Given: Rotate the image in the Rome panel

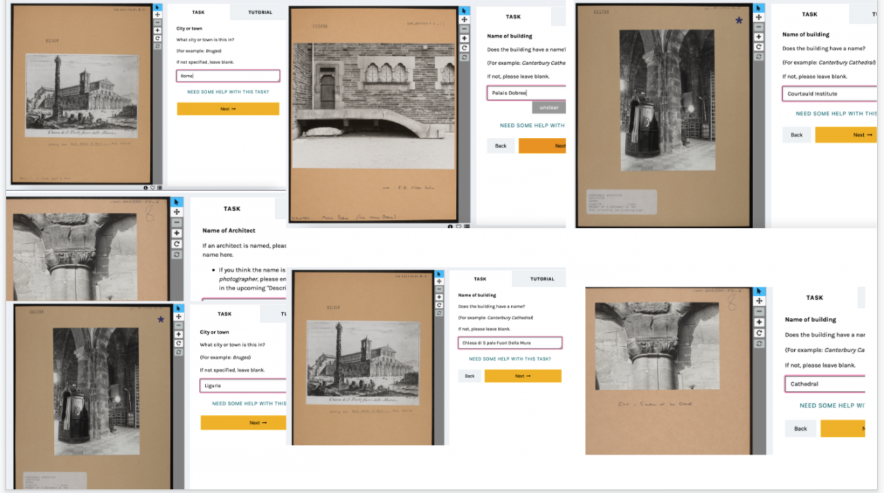Looking at the screenshot, I should pyautogui.click(x=157, y=38).
